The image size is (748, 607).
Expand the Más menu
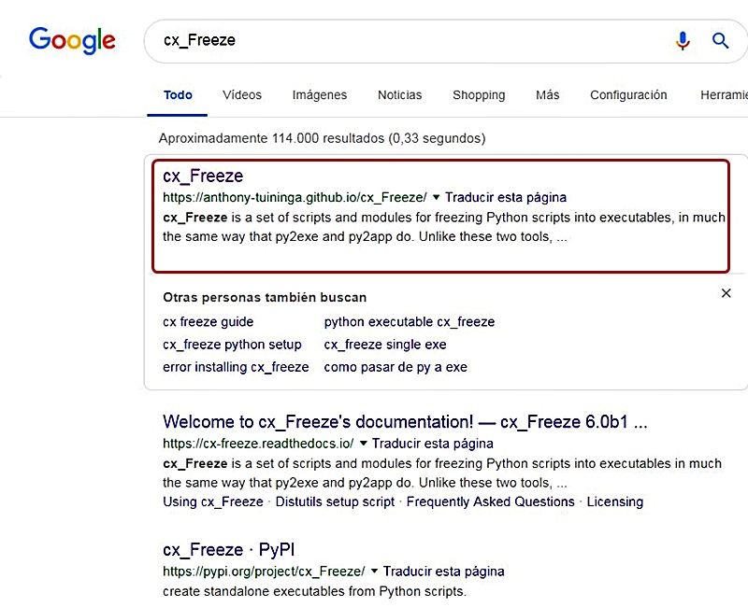click(x=547, y=95)
